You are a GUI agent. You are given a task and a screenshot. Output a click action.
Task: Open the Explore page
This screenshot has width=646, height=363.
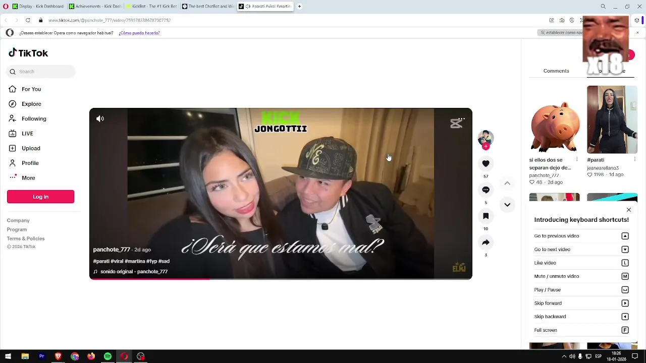31,104
